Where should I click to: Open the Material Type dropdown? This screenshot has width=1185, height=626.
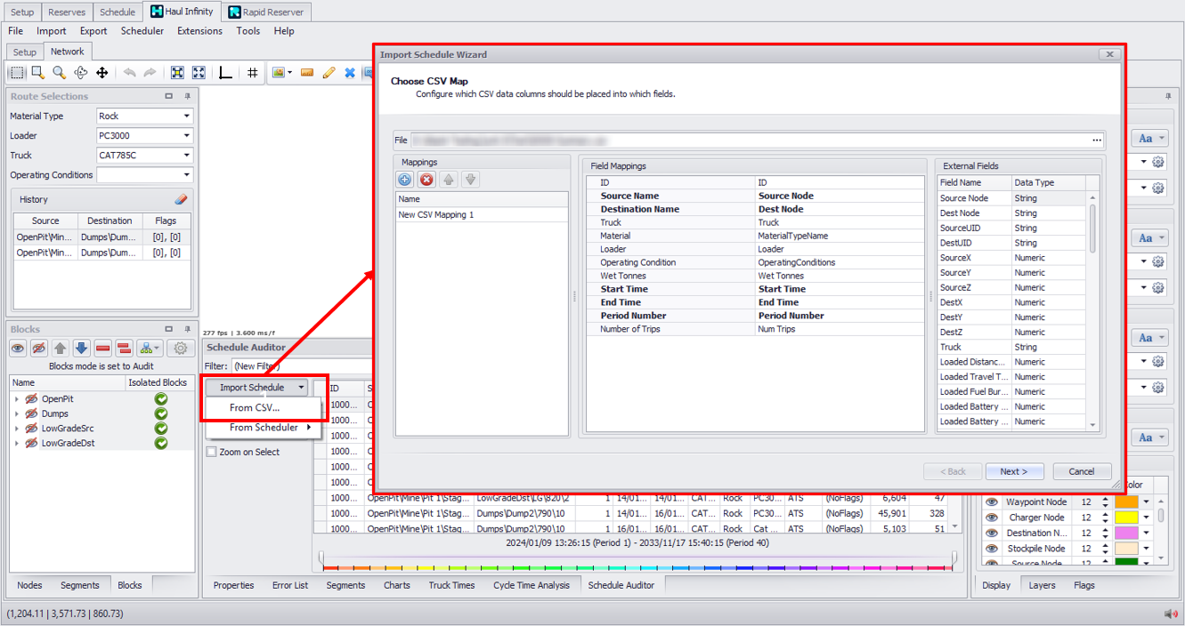(187, 116)
